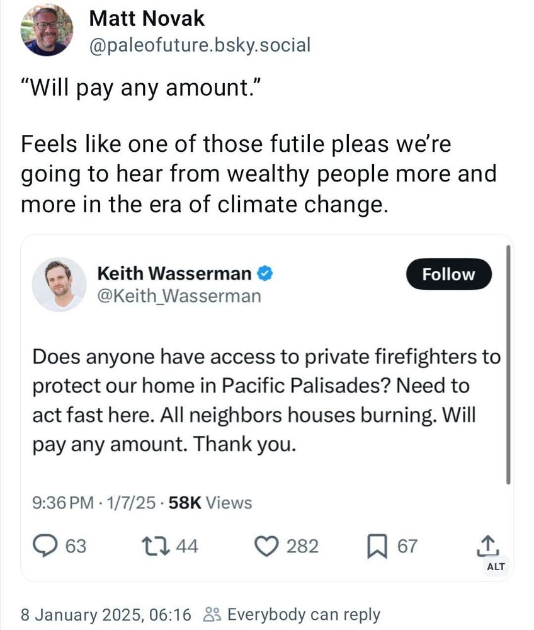This screenshot has height=630, width=534.
Task: Click the Everybody can reply people icon
Action: click(x=212, y=614)
